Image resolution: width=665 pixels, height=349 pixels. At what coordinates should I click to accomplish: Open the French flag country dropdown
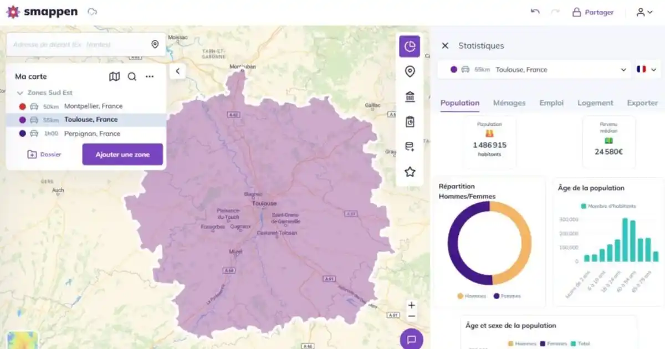coord(647,70)
